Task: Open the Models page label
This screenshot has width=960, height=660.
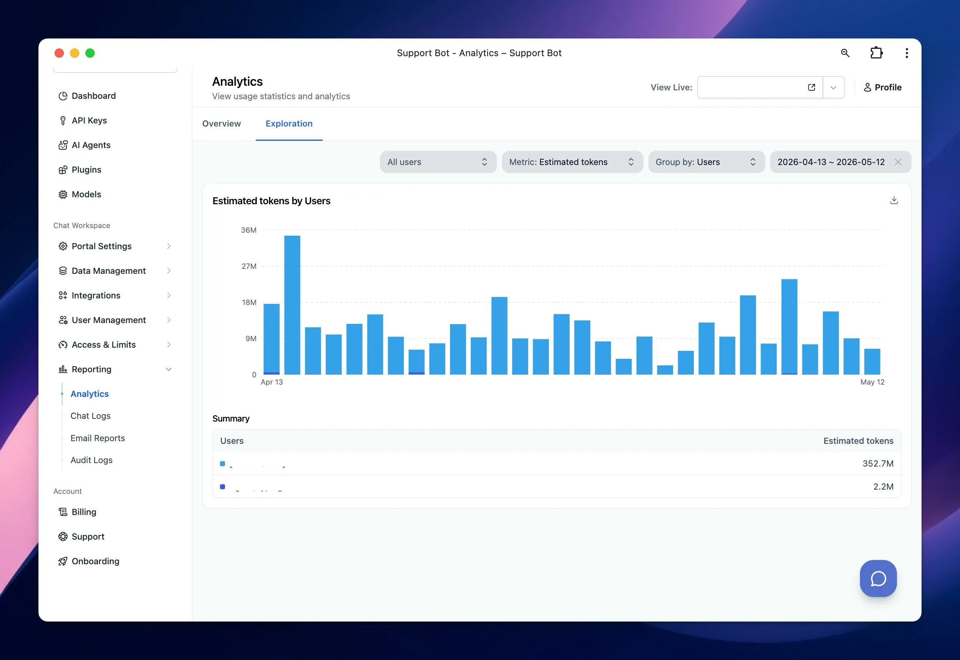Action: click(x=87, y=194)
